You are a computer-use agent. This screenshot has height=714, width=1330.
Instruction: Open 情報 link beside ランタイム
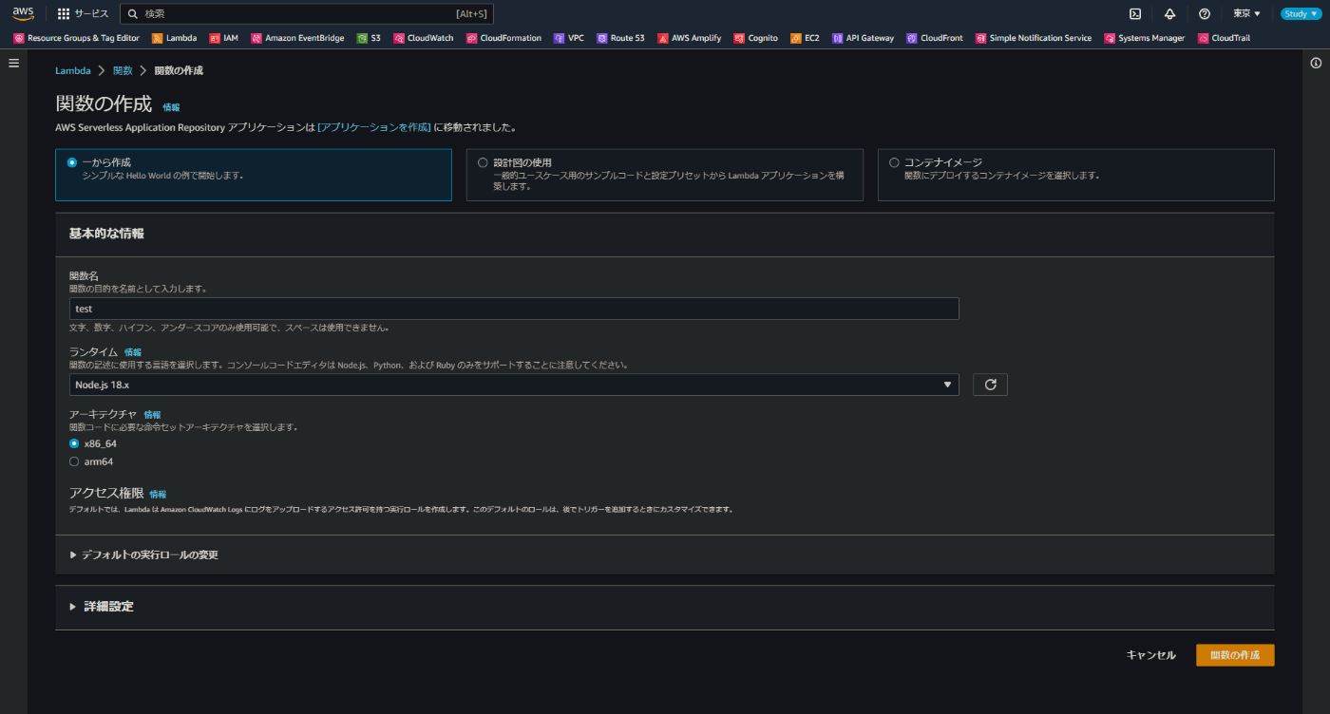[x=133, y=352]
